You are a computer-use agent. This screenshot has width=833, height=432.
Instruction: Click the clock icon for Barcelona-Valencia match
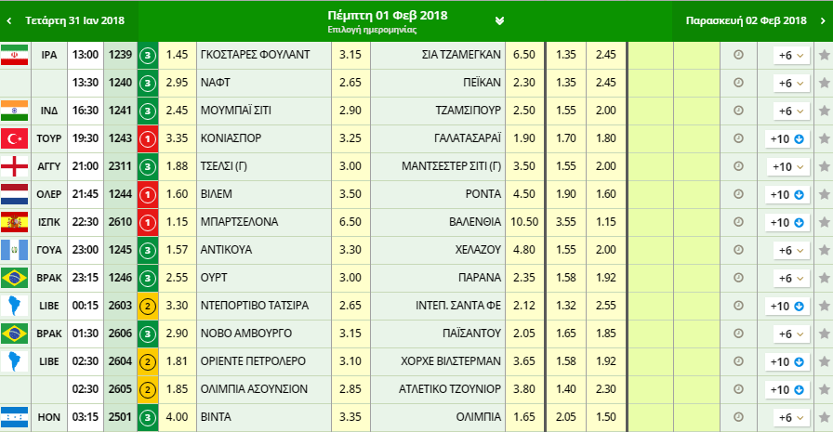(x=739, y=223)
